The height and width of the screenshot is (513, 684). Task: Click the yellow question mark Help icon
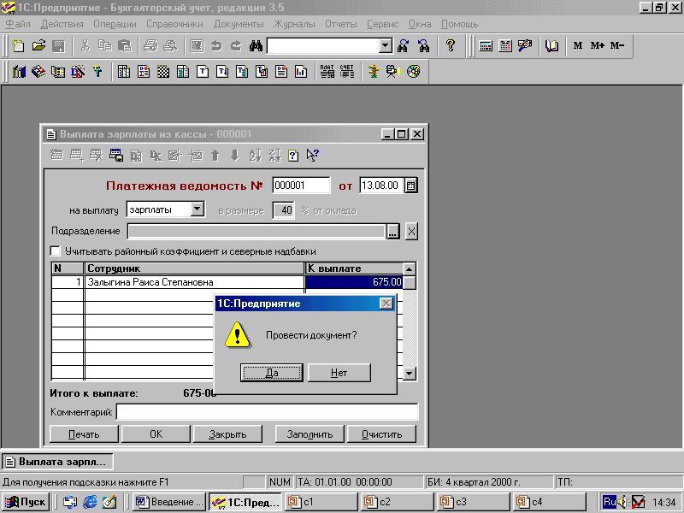(x=451, y=45)
